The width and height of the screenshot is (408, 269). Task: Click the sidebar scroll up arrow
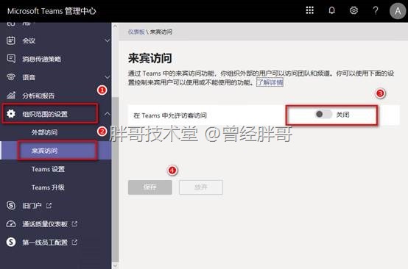pyautogui.click(x=116, y=26)
